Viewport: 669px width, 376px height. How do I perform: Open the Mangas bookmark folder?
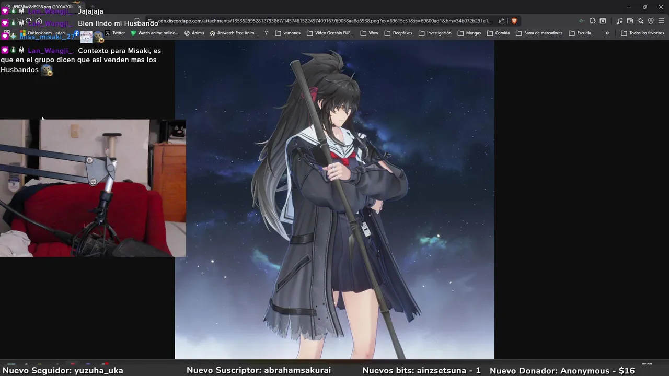(x=469, y=33)
